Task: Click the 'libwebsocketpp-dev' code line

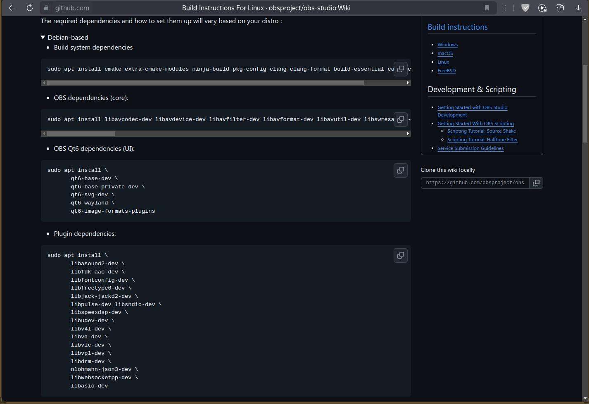Action: click(104, 378)
